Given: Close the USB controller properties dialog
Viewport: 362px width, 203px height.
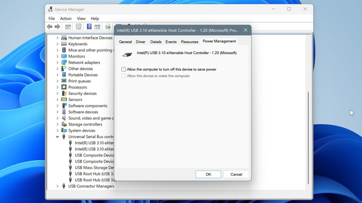Looking at the screenshot, I should click(246, 30).
